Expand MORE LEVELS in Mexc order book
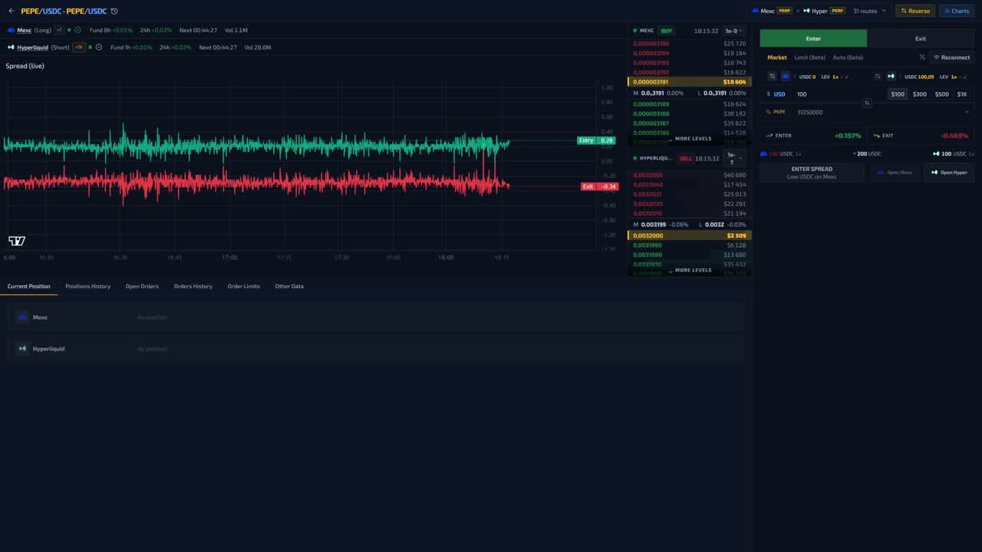Viewport: 982px width, 552px height. tap(690, 139)
